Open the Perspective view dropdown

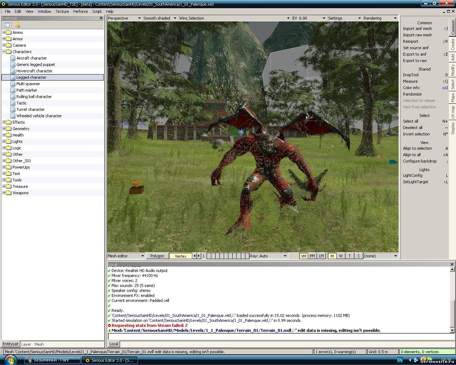click(124, 18)
